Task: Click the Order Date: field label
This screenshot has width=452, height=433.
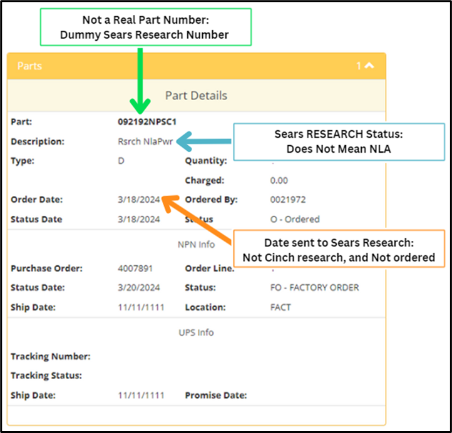Action: tap(36, 200)
